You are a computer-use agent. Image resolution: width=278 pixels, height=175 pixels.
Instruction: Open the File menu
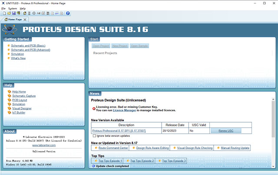tap(3, 9)
